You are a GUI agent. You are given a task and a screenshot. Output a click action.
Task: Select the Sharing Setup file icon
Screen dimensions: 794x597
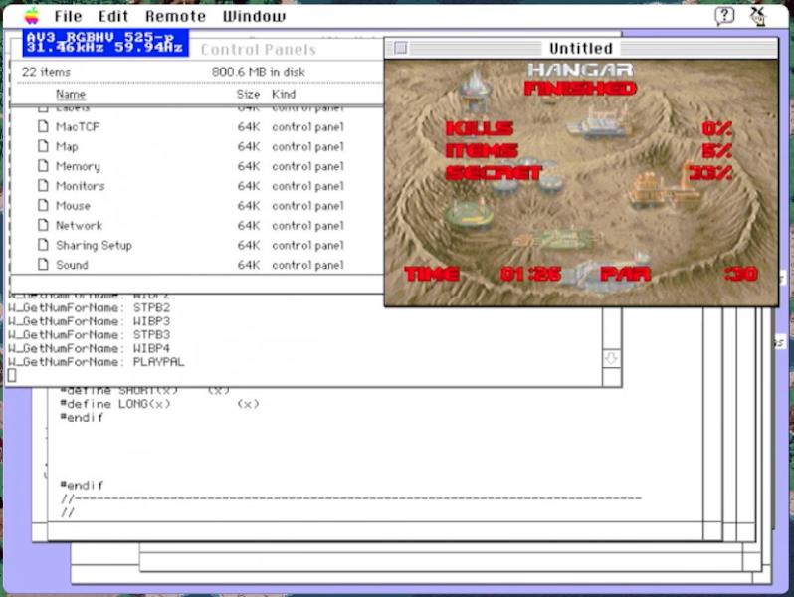43,246
